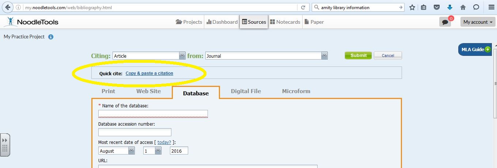Click the My Practice Project title
This screenshot has height=168, width=497.
[24, 37]
